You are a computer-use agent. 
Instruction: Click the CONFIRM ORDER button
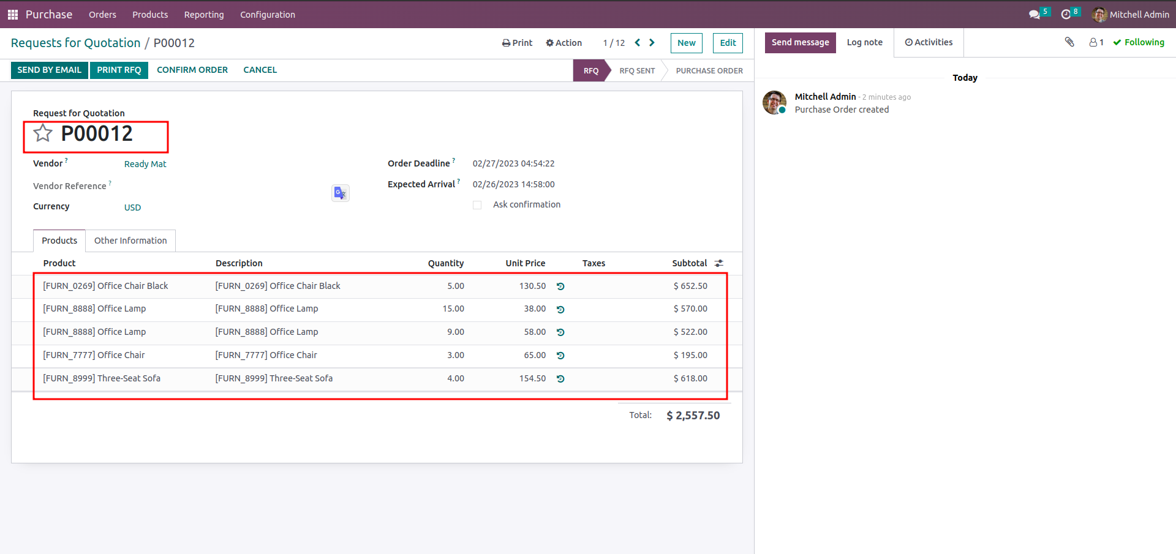(192, 70)
